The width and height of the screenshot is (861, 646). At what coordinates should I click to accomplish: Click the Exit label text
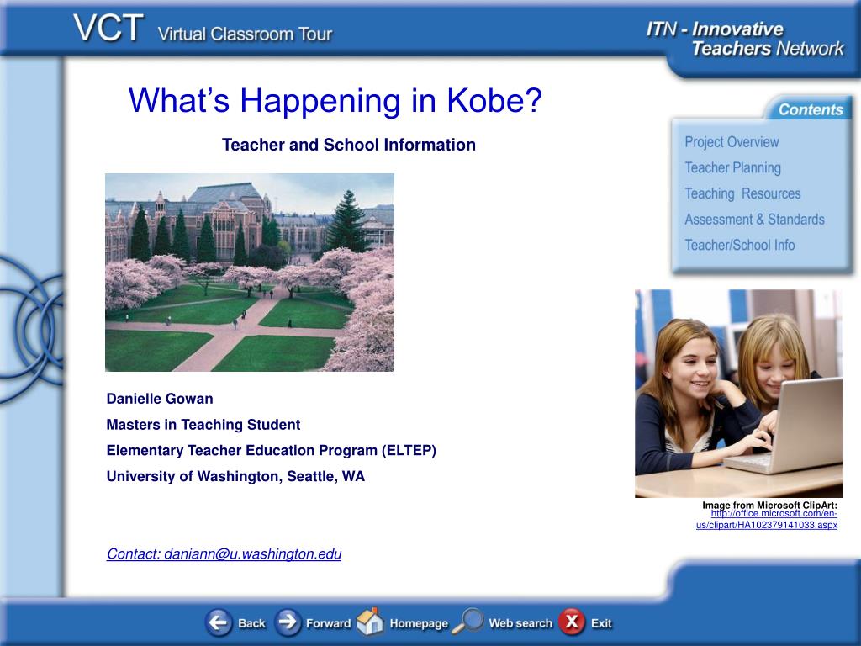click(x=600, y=623)
